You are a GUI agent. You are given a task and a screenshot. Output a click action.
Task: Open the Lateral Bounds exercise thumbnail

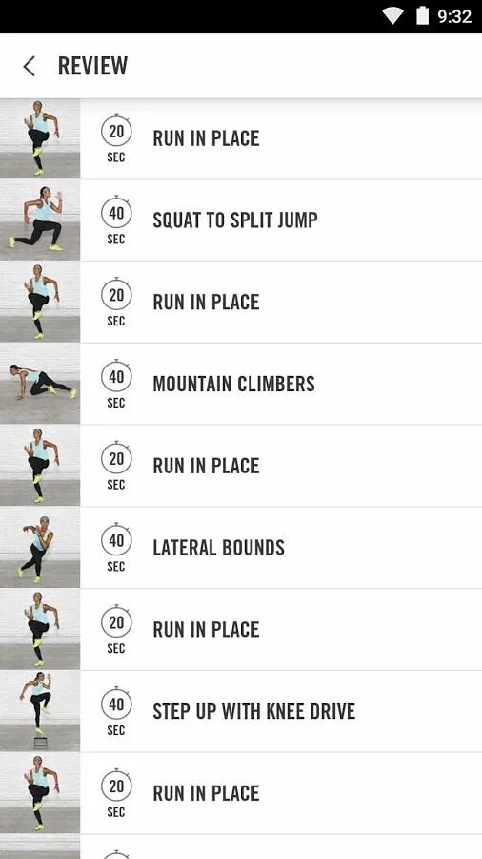point(40,548)
